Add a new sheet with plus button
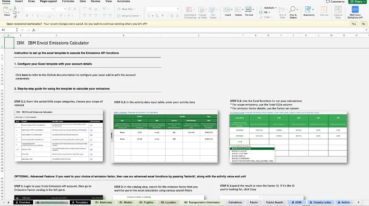Viewport: 369px width, 206px height. pos(358,202)
